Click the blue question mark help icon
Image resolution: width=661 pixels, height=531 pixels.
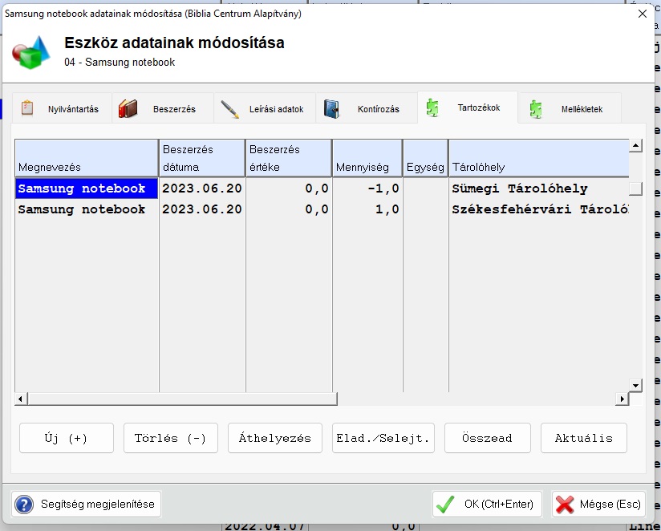[25, 504]
